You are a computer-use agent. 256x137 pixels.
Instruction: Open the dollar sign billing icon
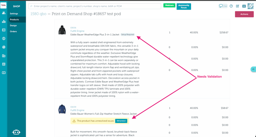tap(3, 39)
